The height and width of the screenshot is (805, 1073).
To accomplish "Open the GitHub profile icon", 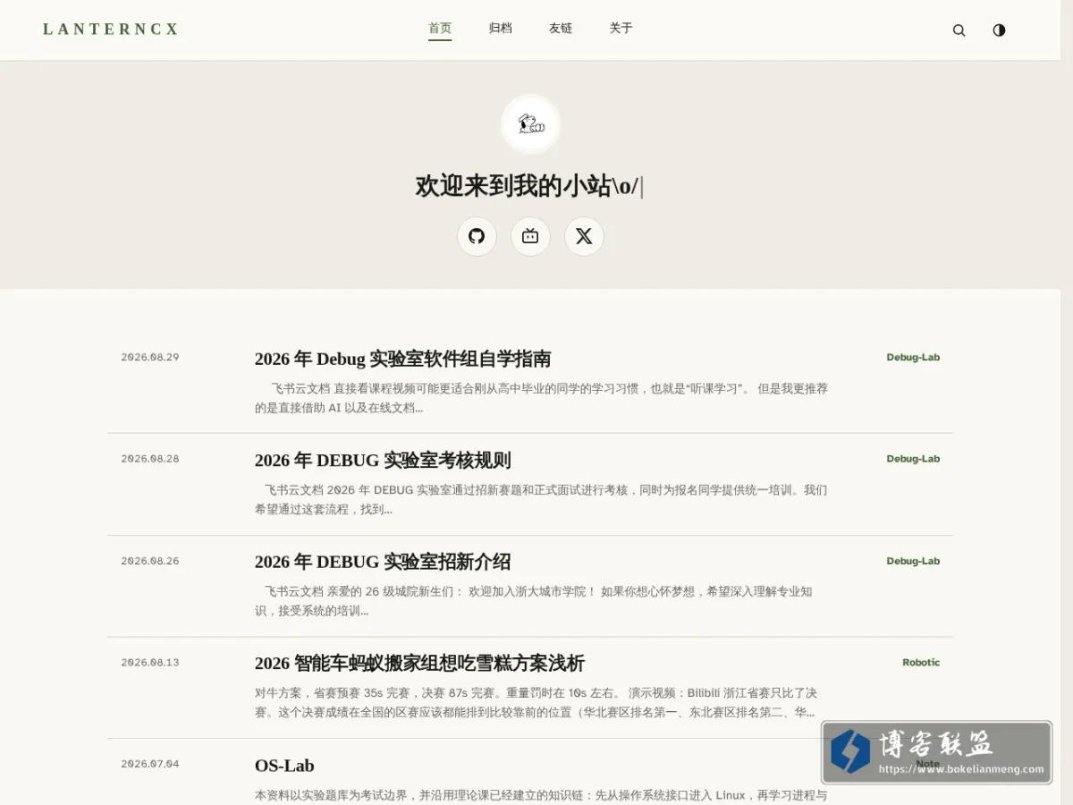I will pyautogui.click(x=477, y=236).
